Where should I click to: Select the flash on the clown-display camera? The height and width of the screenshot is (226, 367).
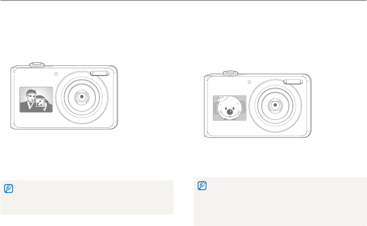tap(293, 82)
